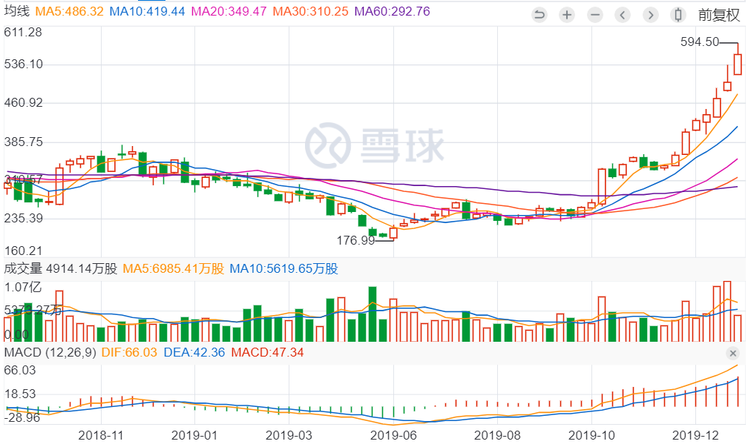Click the lowest candlestick beside 176.99
The image size is (748, 447).
393,233
